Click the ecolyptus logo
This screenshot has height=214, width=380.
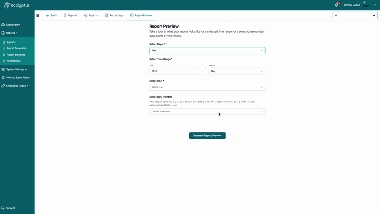[x=17, y=5]
